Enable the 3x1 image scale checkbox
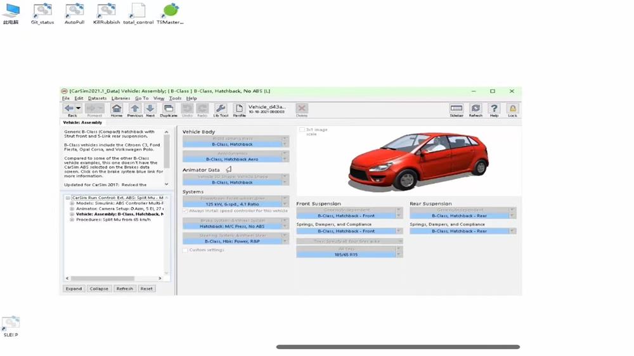Screen dimensions: 634x356 (302, 130)
